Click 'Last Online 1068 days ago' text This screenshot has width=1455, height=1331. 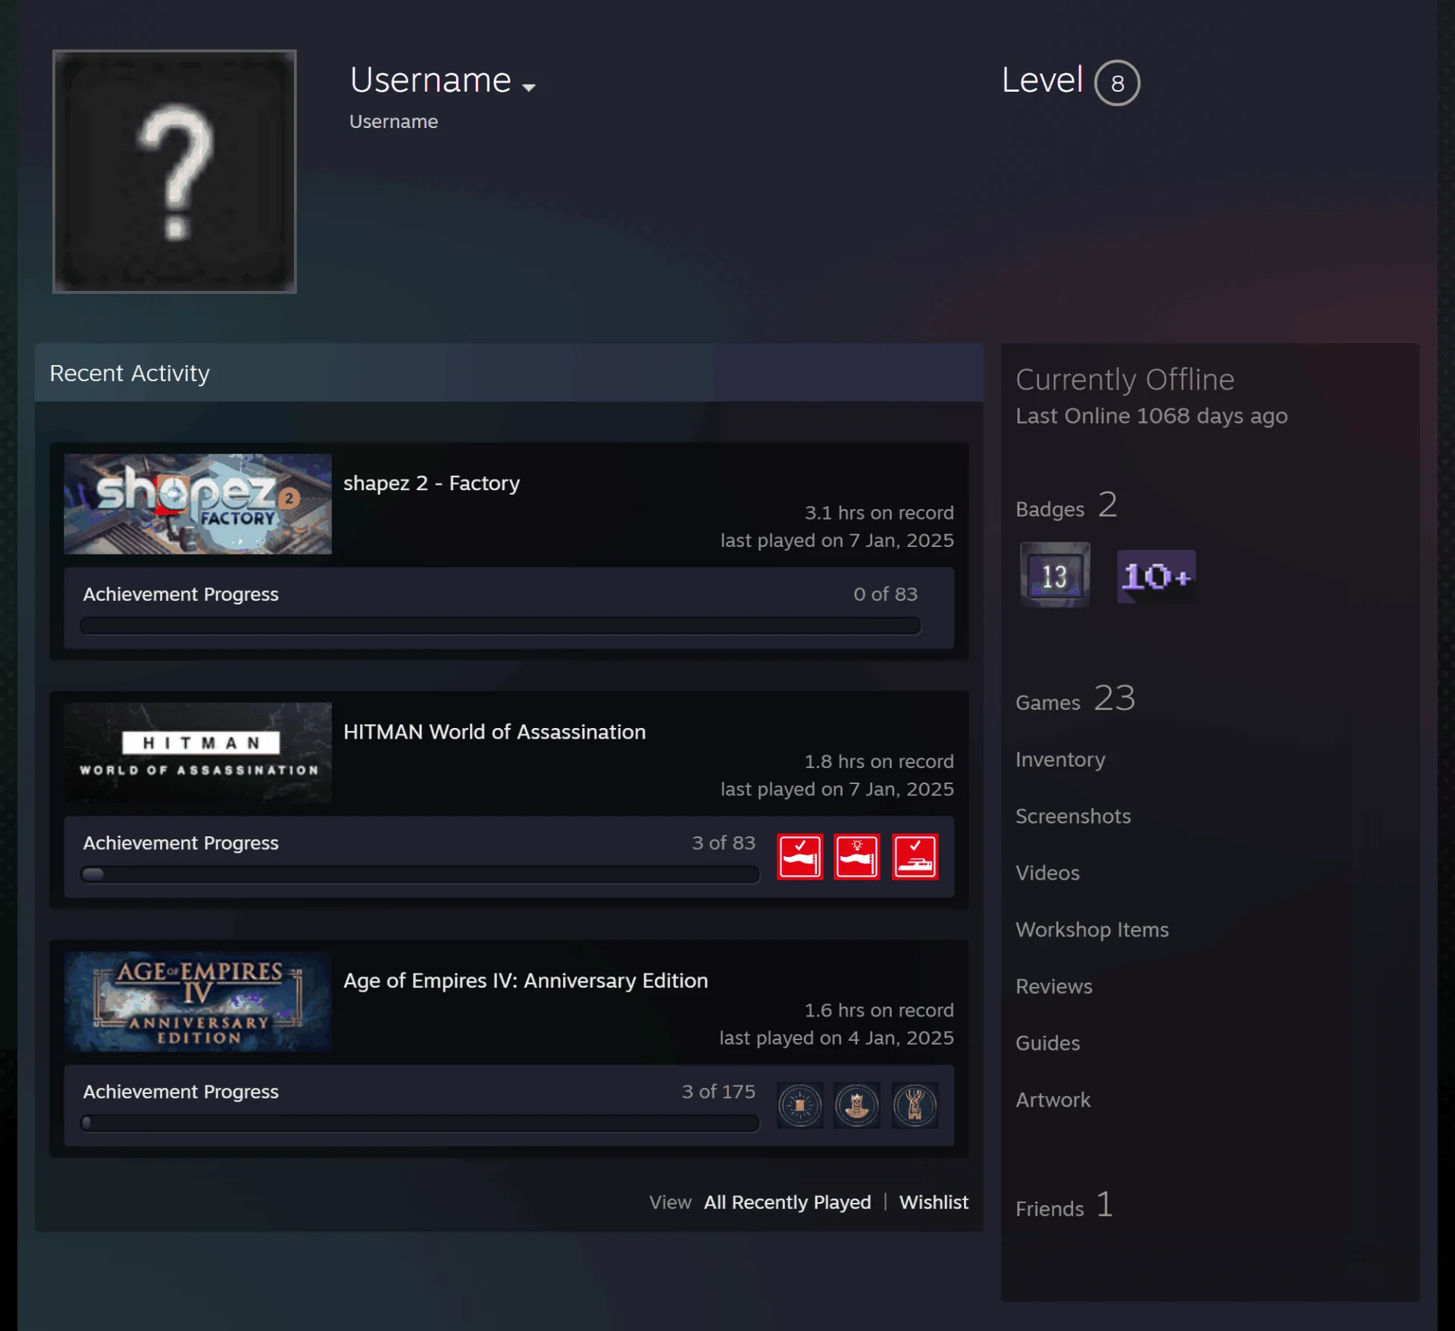click(x=1151, y=416)
